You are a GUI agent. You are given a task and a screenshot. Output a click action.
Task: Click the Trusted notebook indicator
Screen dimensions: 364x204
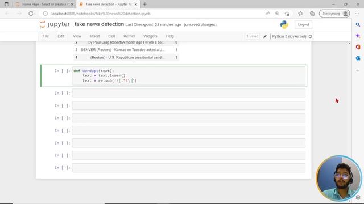253,36
